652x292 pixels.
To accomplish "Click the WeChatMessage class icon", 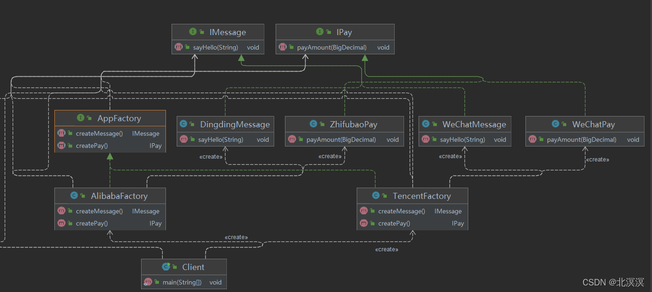I will pos(426,124).
